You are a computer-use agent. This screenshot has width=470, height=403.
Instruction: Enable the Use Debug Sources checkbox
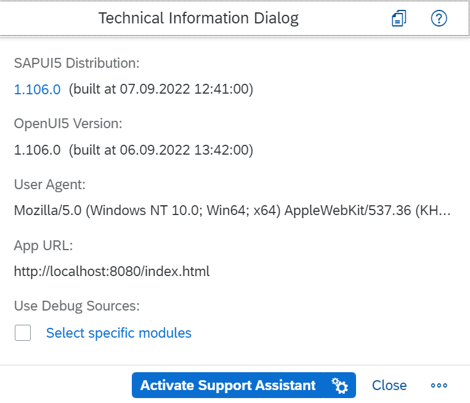(23, 333)
